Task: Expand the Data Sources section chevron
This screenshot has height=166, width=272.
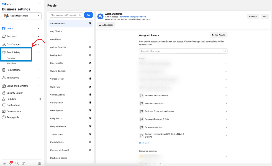Action: (x=39, y=44)
